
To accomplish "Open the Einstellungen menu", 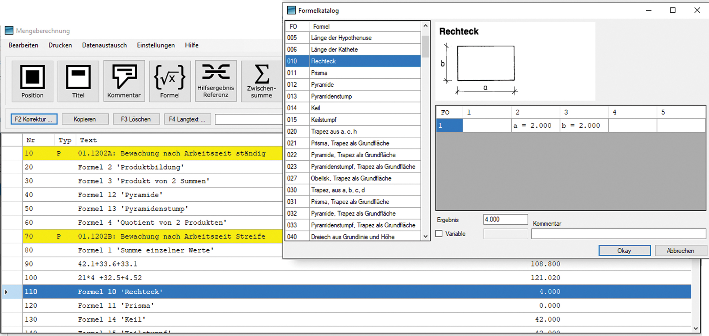I will click(x=156, y=45).
